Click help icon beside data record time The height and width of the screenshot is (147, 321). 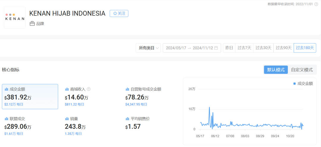(x=316, y=4)
